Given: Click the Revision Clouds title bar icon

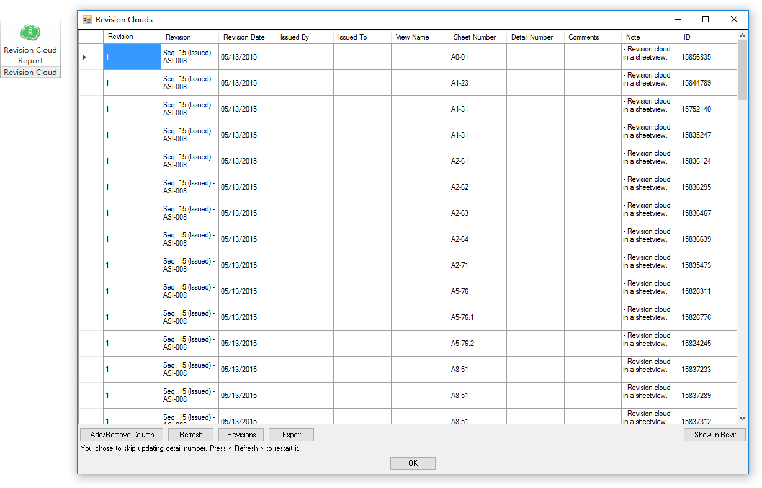Looking at the screenshot, I should click(x=87, y=20).
